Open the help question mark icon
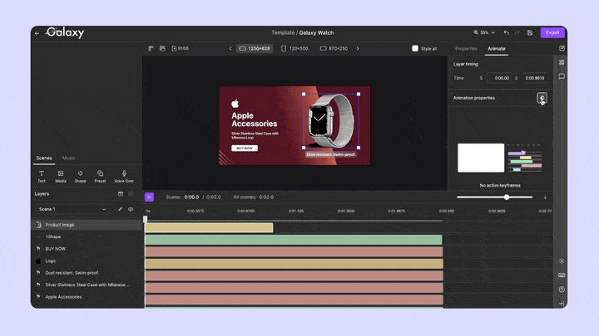 coord(562,290)
